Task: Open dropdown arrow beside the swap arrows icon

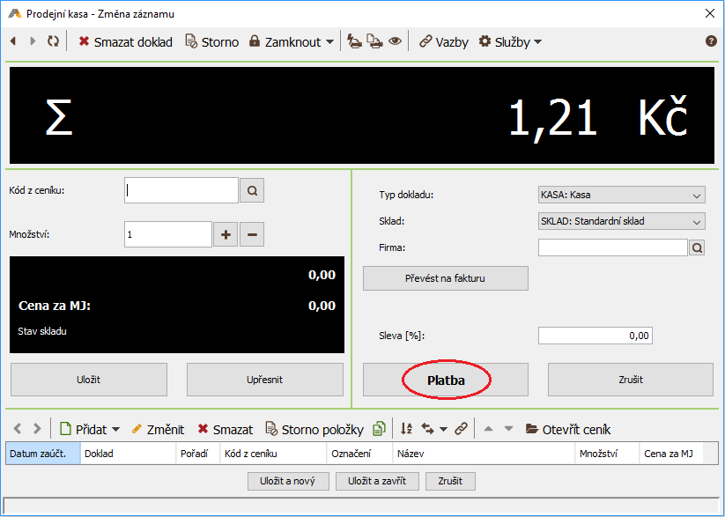Action: pos(443,430)
